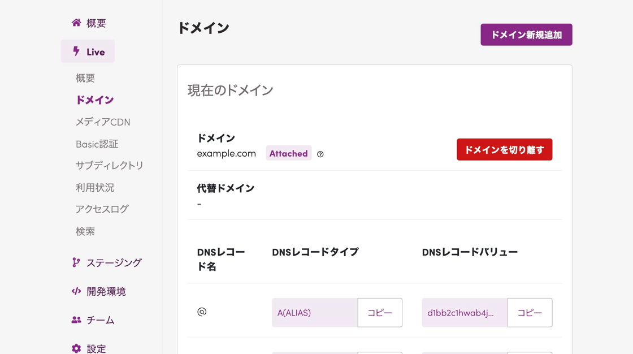The height and width of the screenshot is (354, 633).
Task: Click the A(ALIAS) record type field
Action: pyautogui.click(x=314, y=313)
